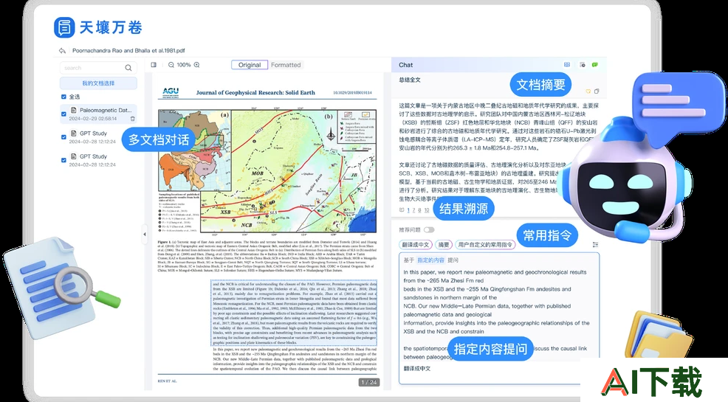Click the 天壤万卷 logo icon
Viewport: 728px width, 402px height.
64,27
